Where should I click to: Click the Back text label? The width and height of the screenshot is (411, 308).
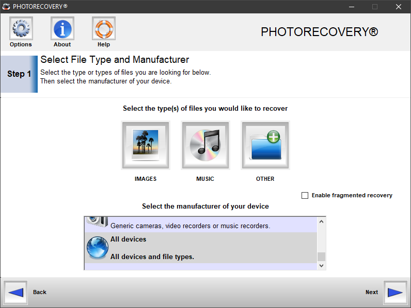coord(40,292)
